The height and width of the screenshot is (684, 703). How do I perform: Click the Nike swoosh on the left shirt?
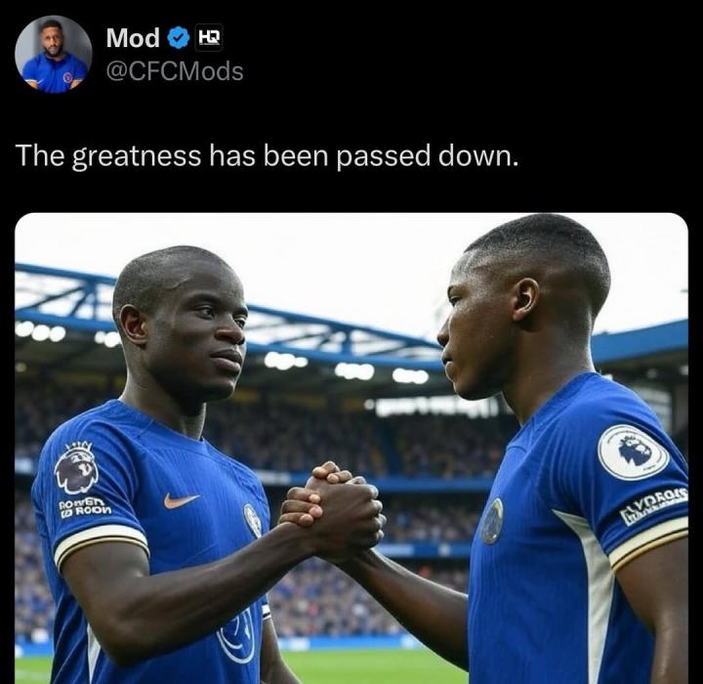click(181, 500)
